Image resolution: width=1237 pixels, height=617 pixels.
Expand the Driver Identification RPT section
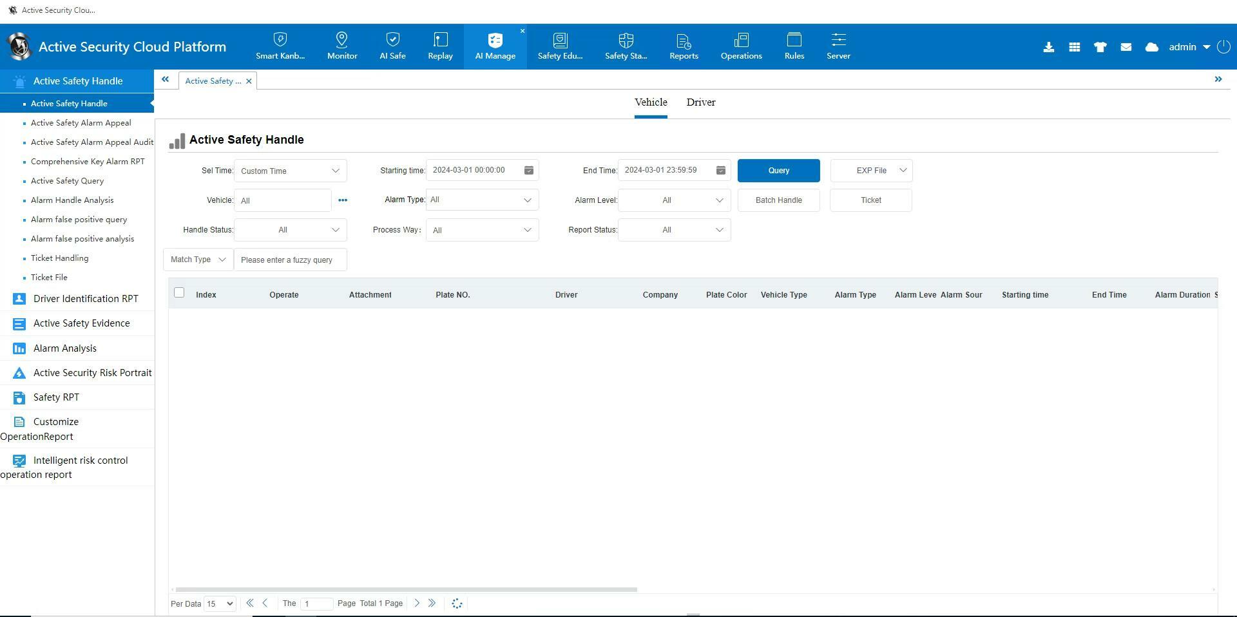(x=77, y=299)
